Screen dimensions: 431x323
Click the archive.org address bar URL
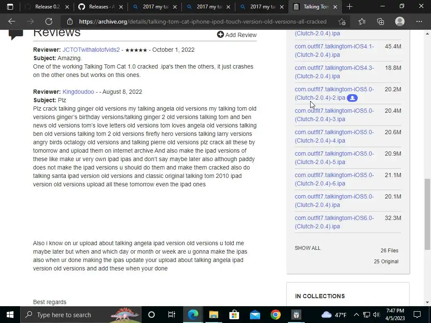(x=202, y=21)
